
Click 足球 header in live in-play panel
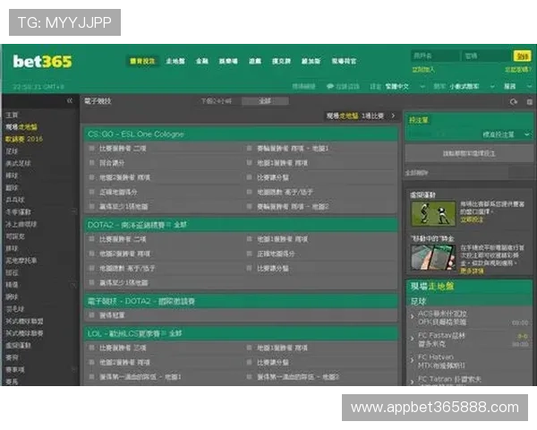tap(469, 301)
